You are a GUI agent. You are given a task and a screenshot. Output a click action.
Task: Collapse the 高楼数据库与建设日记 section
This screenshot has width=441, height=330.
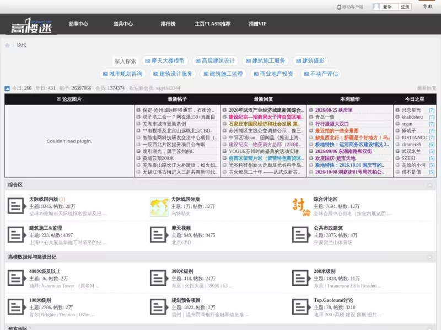tap(430, 257)
